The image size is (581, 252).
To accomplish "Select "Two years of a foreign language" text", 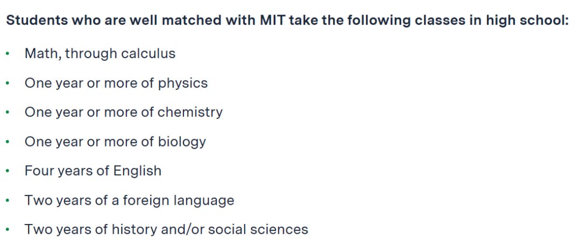I will 129,200.
